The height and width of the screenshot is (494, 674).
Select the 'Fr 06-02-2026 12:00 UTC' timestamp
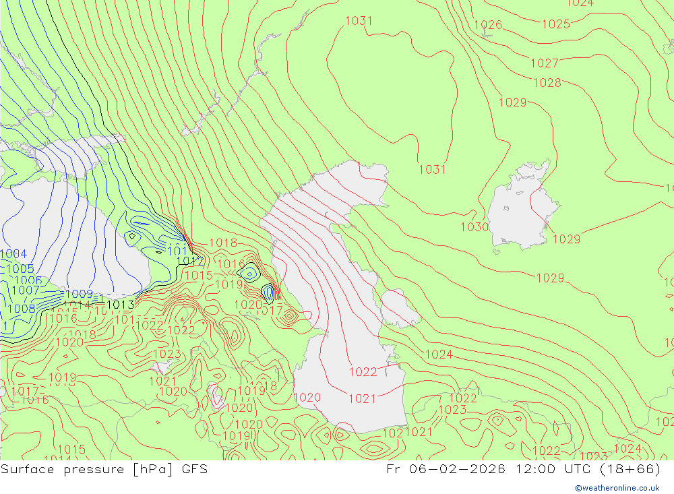(x=489, y=468)
